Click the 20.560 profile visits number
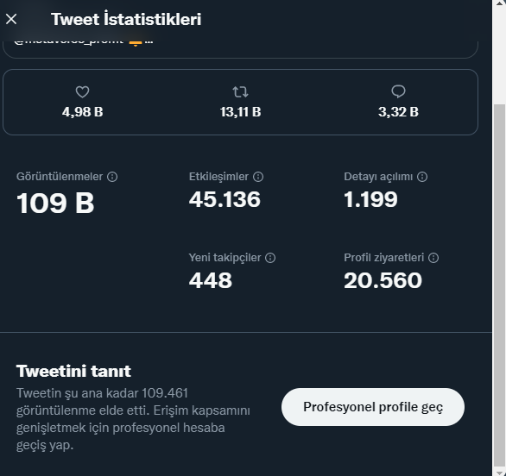The height and width of the screenshot is (476, 506). tap(383, 280)
